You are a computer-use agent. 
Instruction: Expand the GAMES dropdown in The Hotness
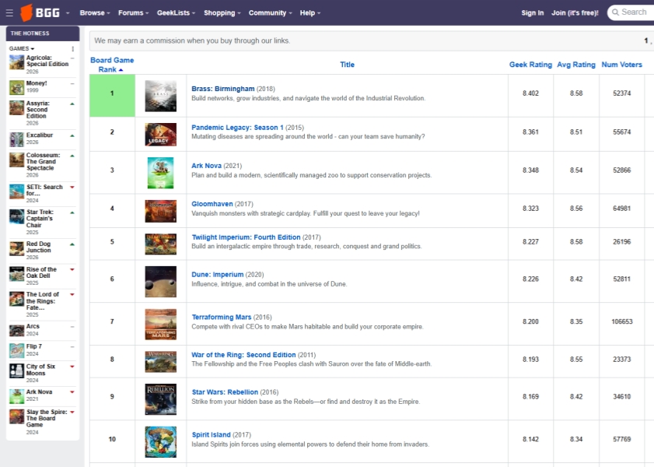pyautogui.click(x=22, y=49)
